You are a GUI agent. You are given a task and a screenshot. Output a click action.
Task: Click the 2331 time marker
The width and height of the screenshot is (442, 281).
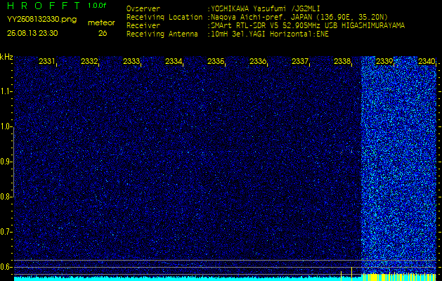(x=47, y=61)
